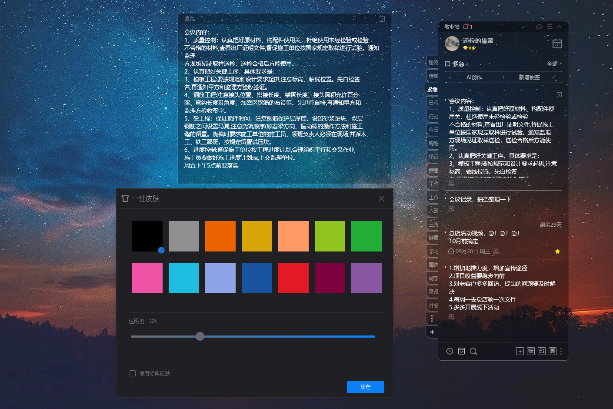Viewport: 613px width, 409px height.
Task: Choose the light periwinkle color swatch
Action: (x=220, y=278)
